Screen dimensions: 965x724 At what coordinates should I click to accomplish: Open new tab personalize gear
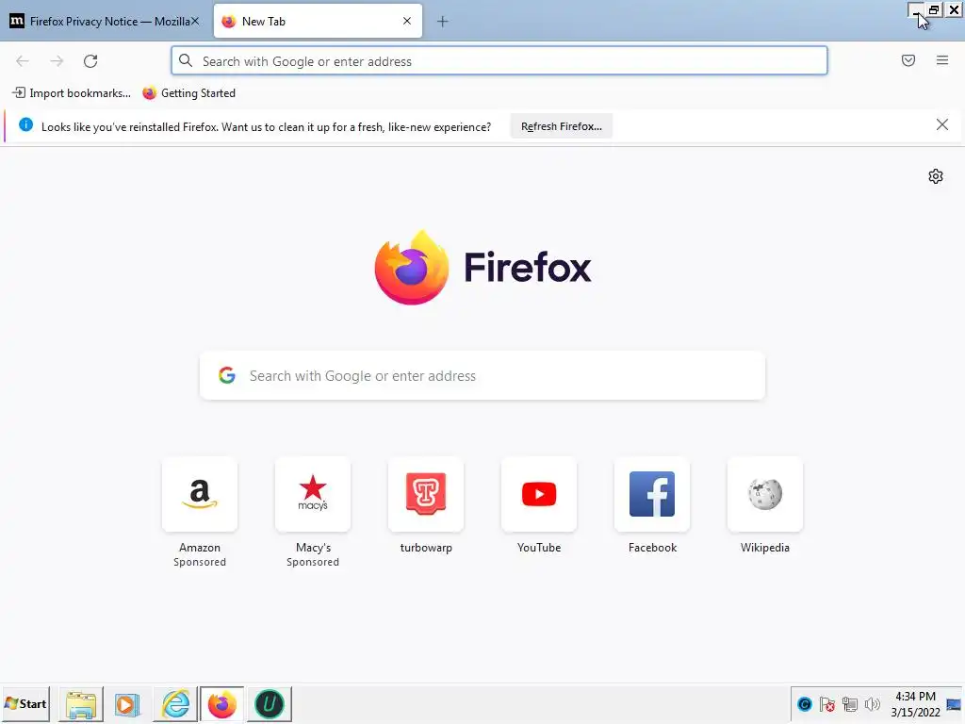(x=936, y=176)
